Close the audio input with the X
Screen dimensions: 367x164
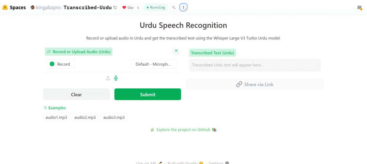(x=176, y=51)
